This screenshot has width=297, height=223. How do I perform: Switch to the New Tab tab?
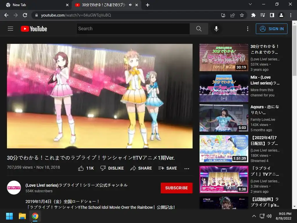(x=36, y=5)
